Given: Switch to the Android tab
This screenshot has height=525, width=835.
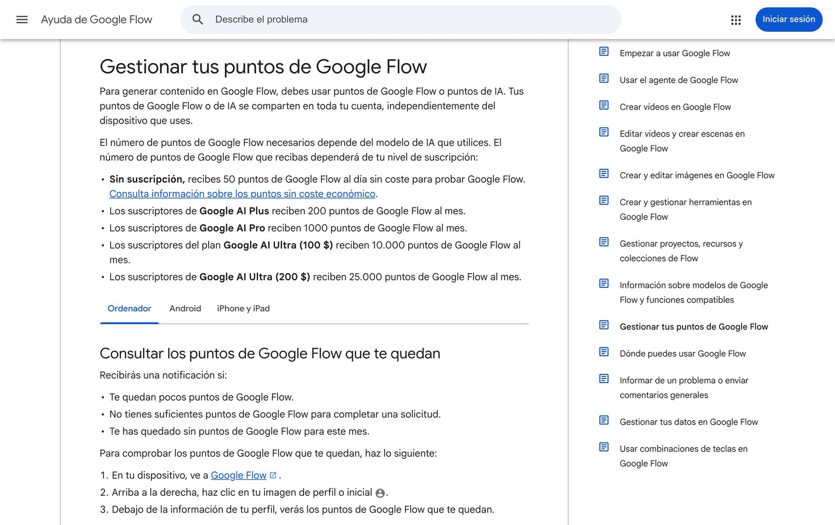Looking at the screenshot, I should [185, 309].
